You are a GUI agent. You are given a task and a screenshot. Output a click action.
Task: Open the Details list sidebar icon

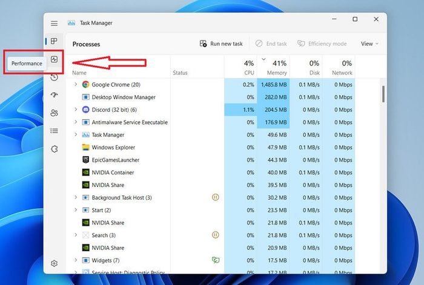point(55,131)
